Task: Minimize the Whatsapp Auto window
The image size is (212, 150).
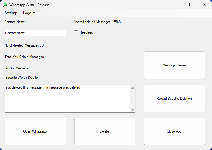Action: [x=177, y=5]
